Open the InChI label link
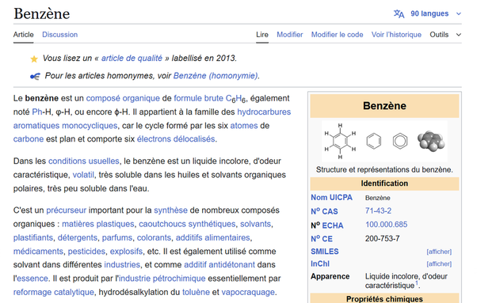The image size is (477, 303). (x=320, y=263)
